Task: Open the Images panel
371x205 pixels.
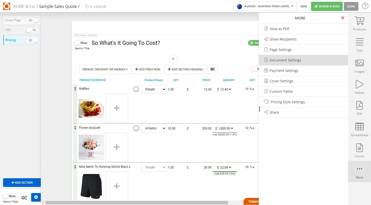Action: [359, 65]
